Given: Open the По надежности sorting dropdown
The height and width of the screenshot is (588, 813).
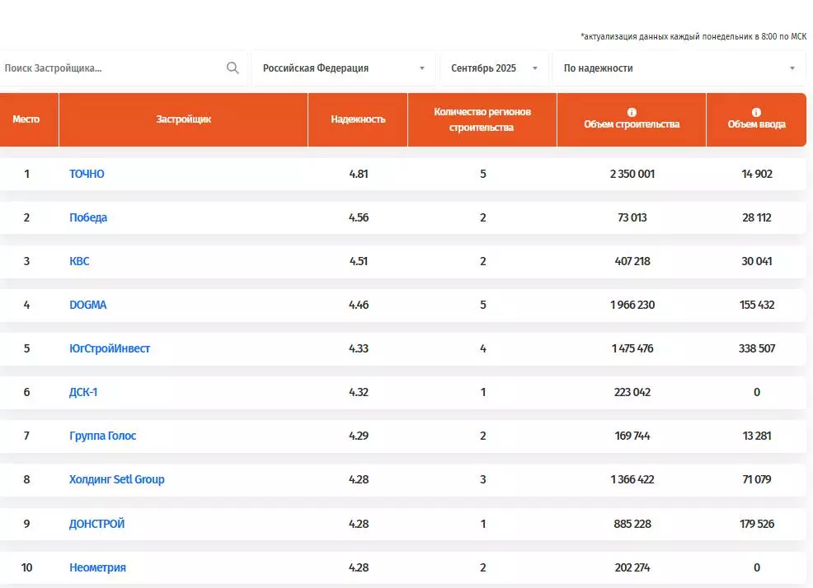Looking at the screenshot, I should point(679,68).
